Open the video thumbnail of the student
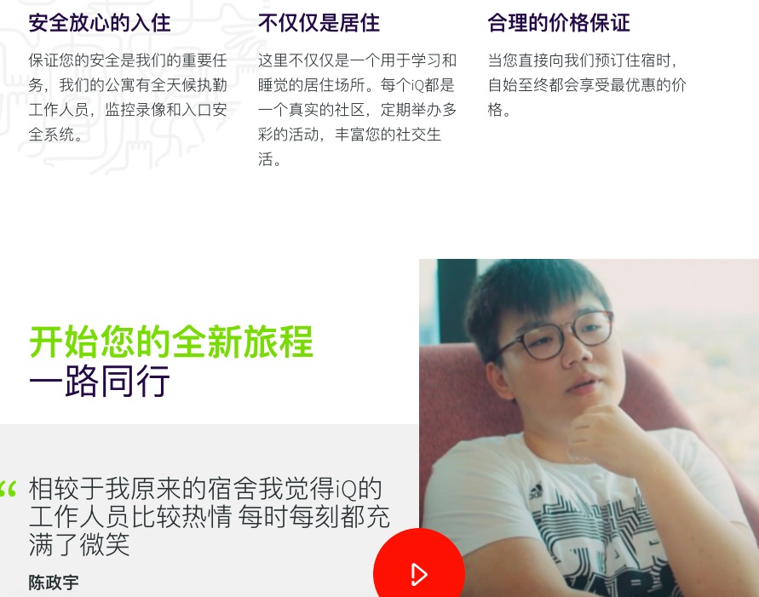The height and width of the screenshot is (597, 759). tap(589, 428)
